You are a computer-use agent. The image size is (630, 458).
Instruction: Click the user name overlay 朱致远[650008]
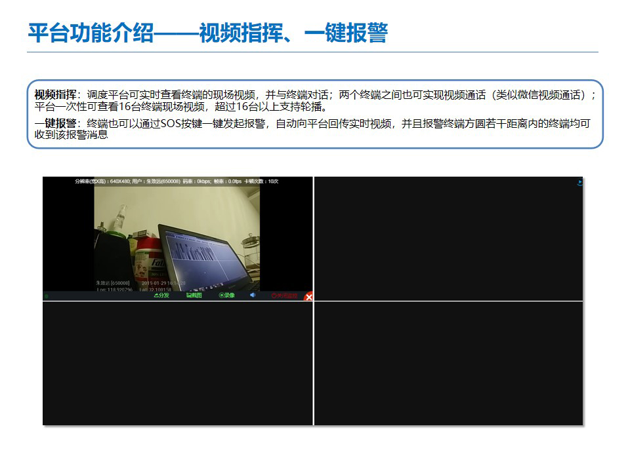113,283
